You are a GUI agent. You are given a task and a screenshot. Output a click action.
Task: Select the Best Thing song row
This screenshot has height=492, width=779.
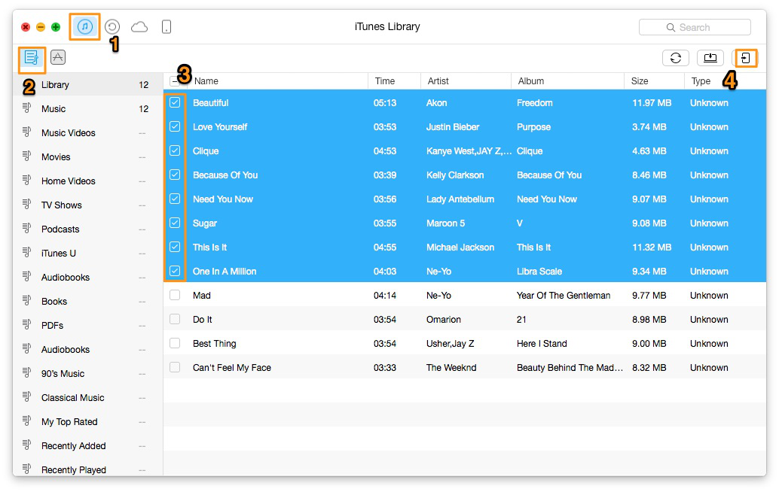(465, 343)
